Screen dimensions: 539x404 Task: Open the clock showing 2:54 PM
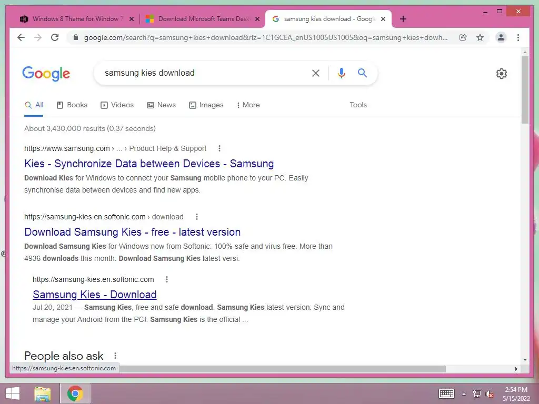point(516,393)
